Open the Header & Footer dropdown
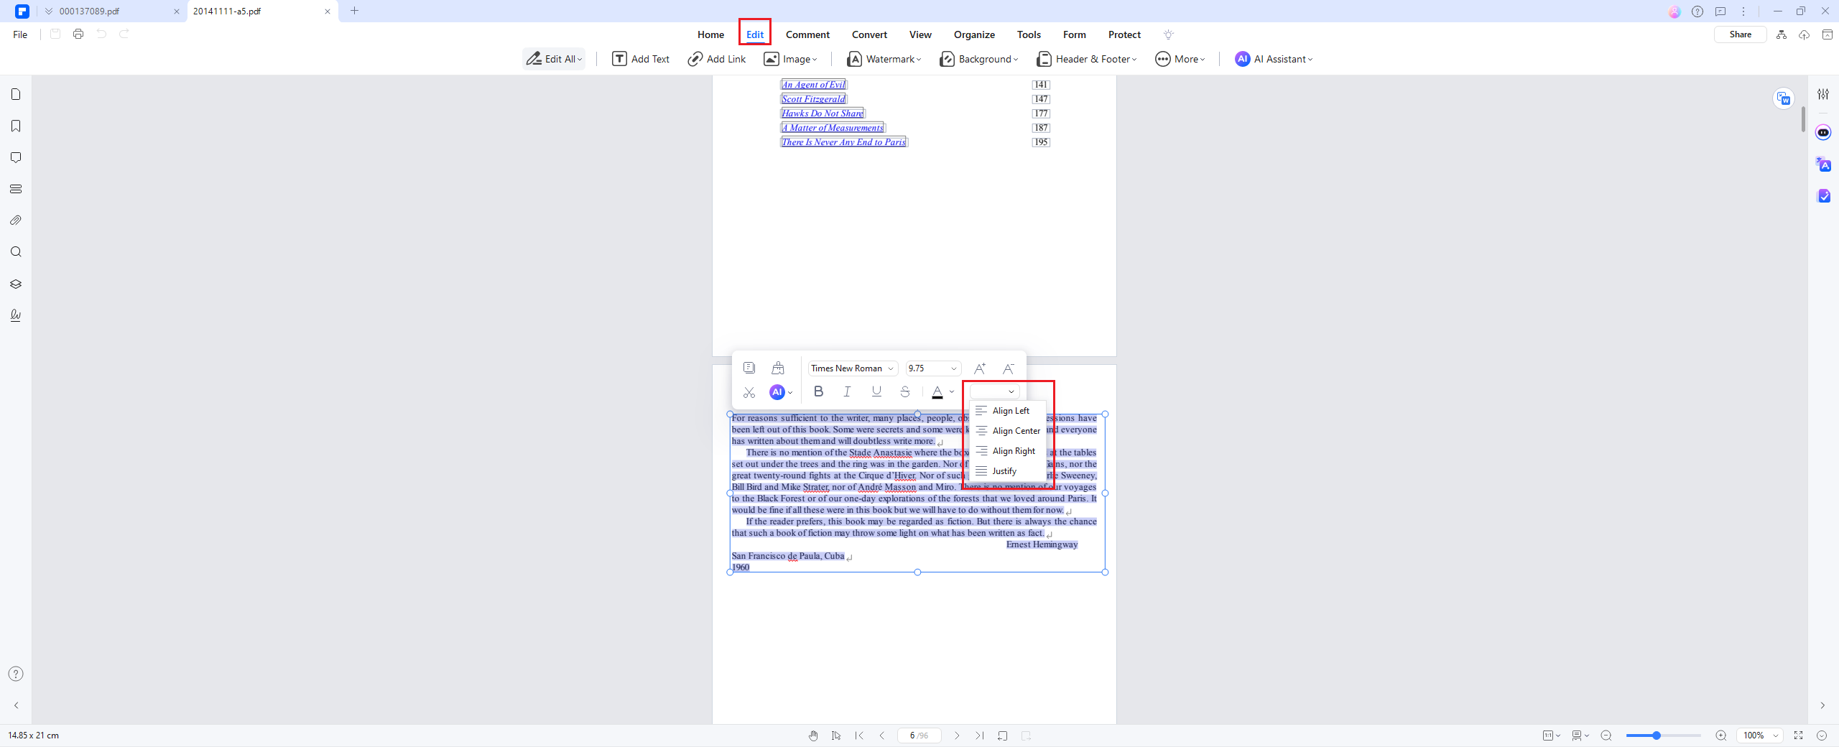The height and width of the screenshot is (747, 1839). coord(1087,59)
